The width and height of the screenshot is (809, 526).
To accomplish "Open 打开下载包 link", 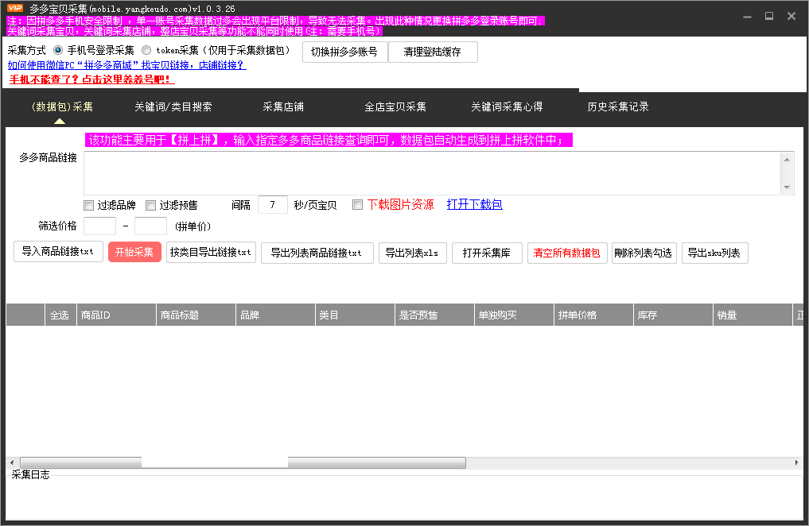I will coord(474,204).
